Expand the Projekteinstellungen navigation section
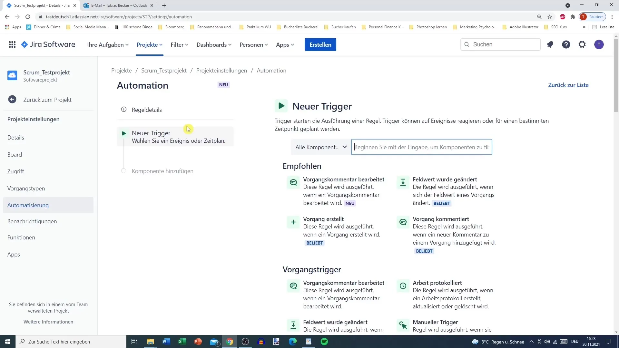Viewport: 619px width, 348px height. click(33, 119)
